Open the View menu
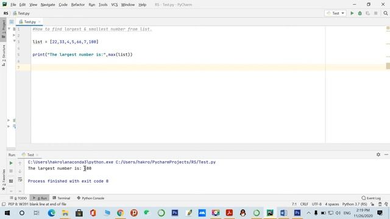This screenshot has height=219, width=390. [x=33, y=5]
